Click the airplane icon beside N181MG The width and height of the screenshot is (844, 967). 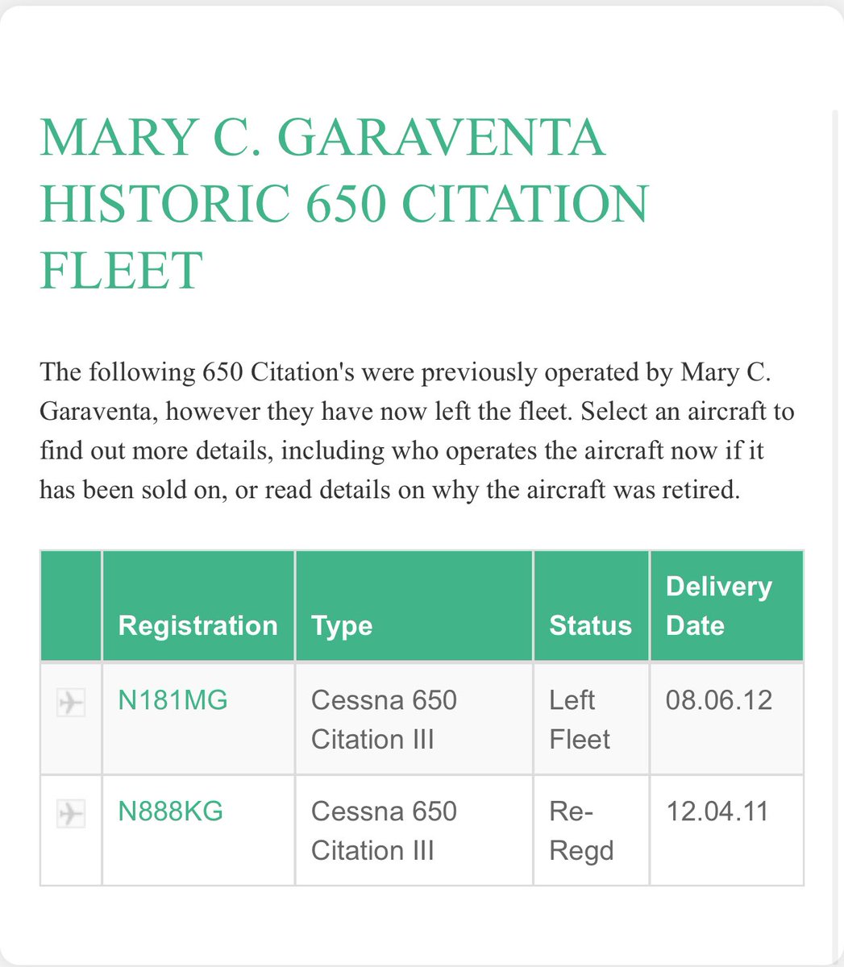(x=71, y=703)
